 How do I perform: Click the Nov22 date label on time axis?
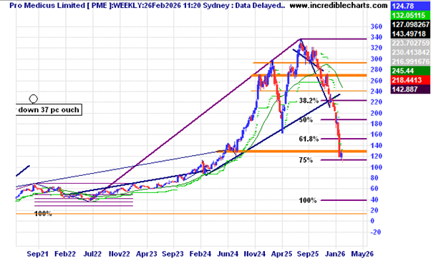pyautogui.click(x=120, y=254)
